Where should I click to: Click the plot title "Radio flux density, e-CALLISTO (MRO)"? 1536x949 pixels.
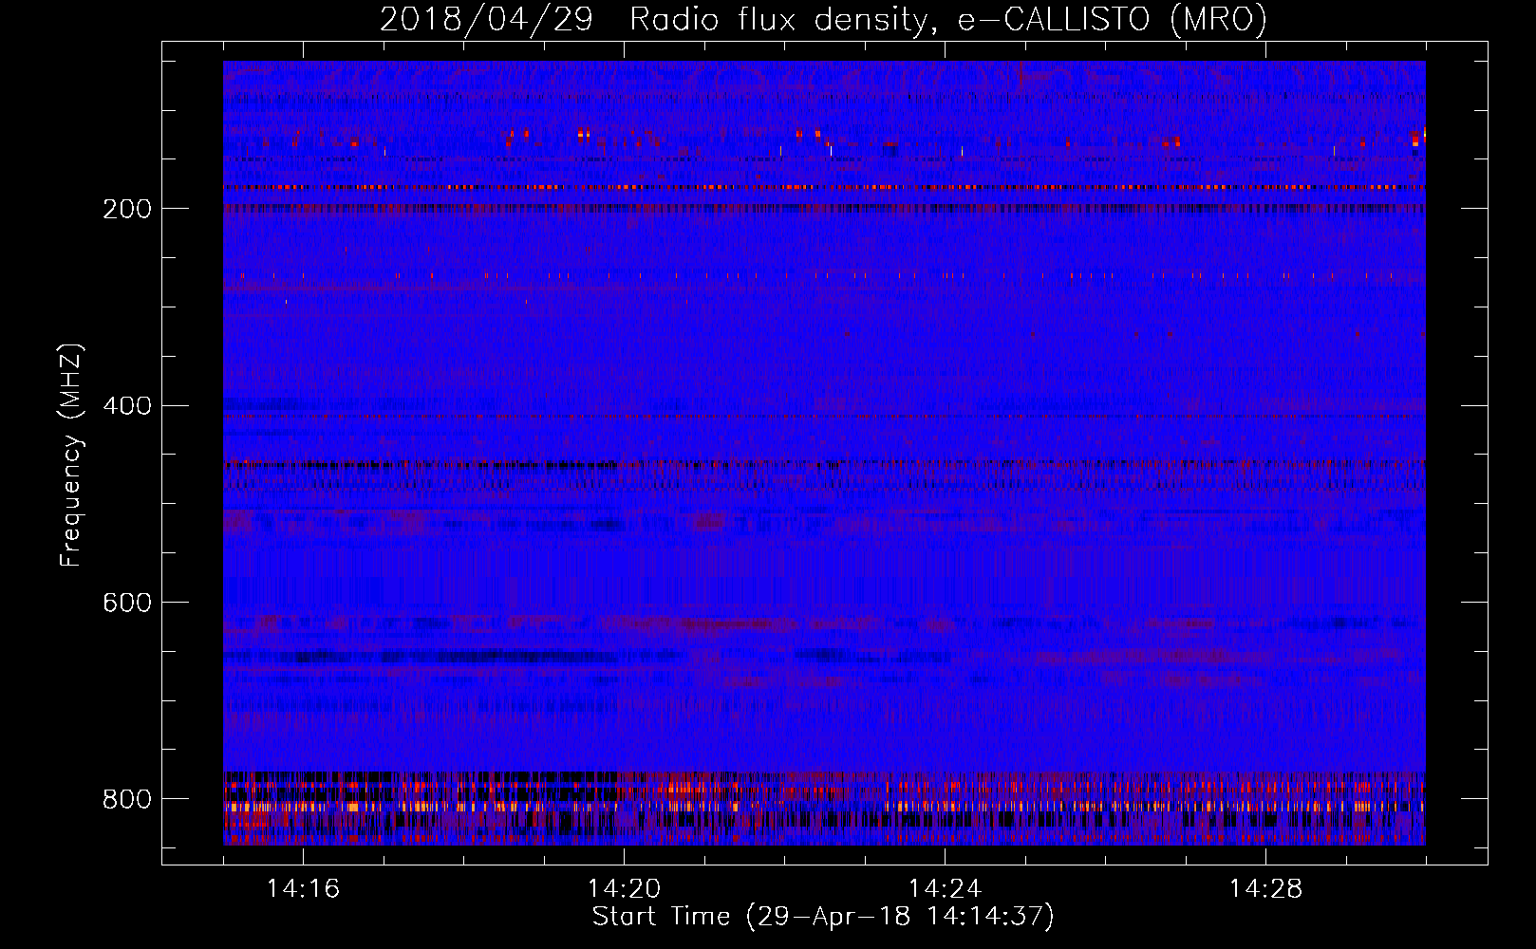tap(948, 20)
